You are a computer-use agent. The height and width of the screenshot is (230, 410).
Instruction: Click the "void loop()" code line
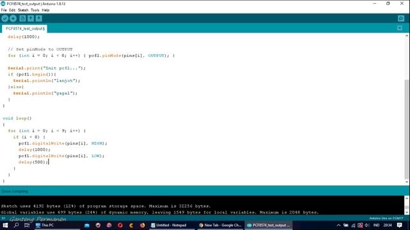coord(17,118)
